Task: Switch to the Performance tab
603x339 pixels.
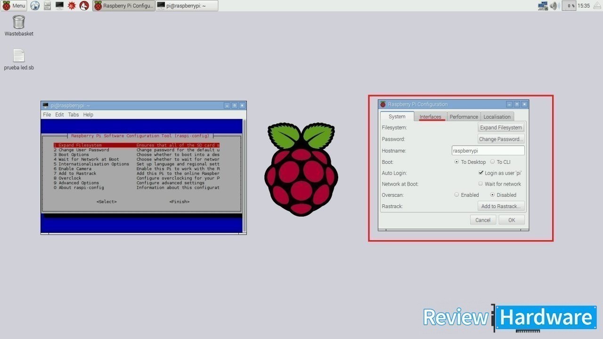Action: (x=464, y=117)
